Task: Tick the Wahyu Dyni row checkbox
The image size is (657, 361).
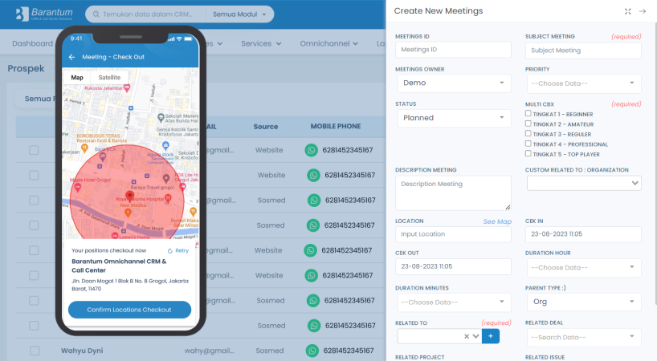Action: point(35,351)
